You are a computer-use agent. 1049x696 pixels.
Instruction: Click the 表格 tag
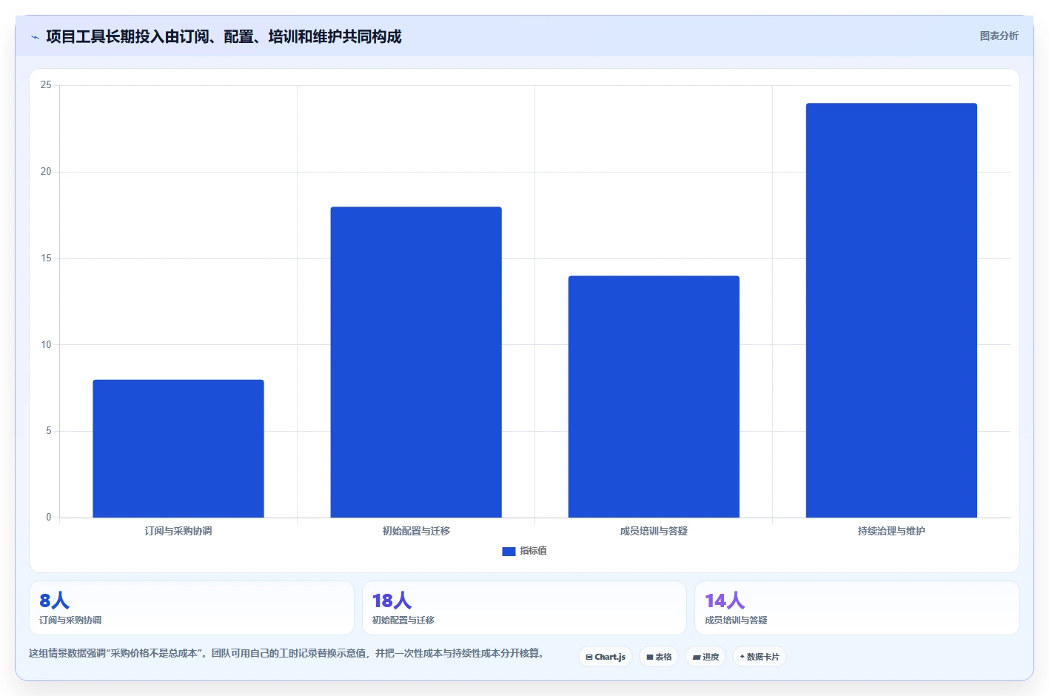click(659, 657)
